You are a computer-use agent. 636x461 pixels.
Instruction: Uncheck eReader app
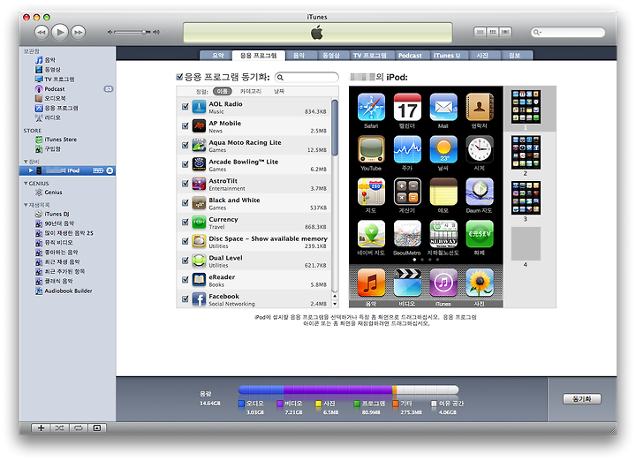coord(185,280)
